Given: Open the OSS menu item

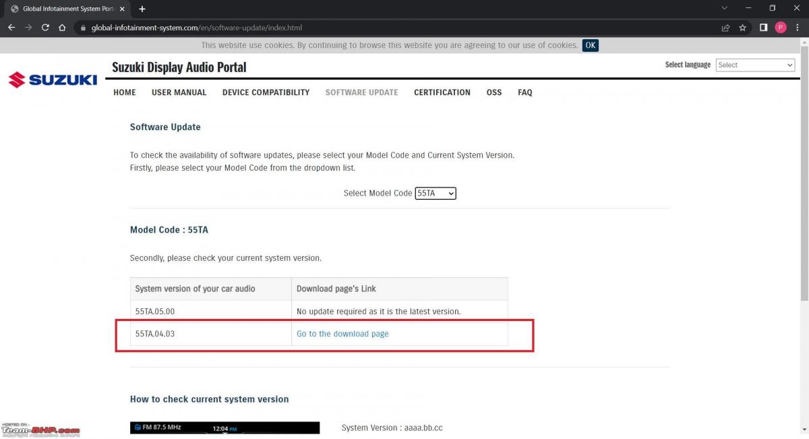Looking at the screenshot, I should [x=494, y=92].
